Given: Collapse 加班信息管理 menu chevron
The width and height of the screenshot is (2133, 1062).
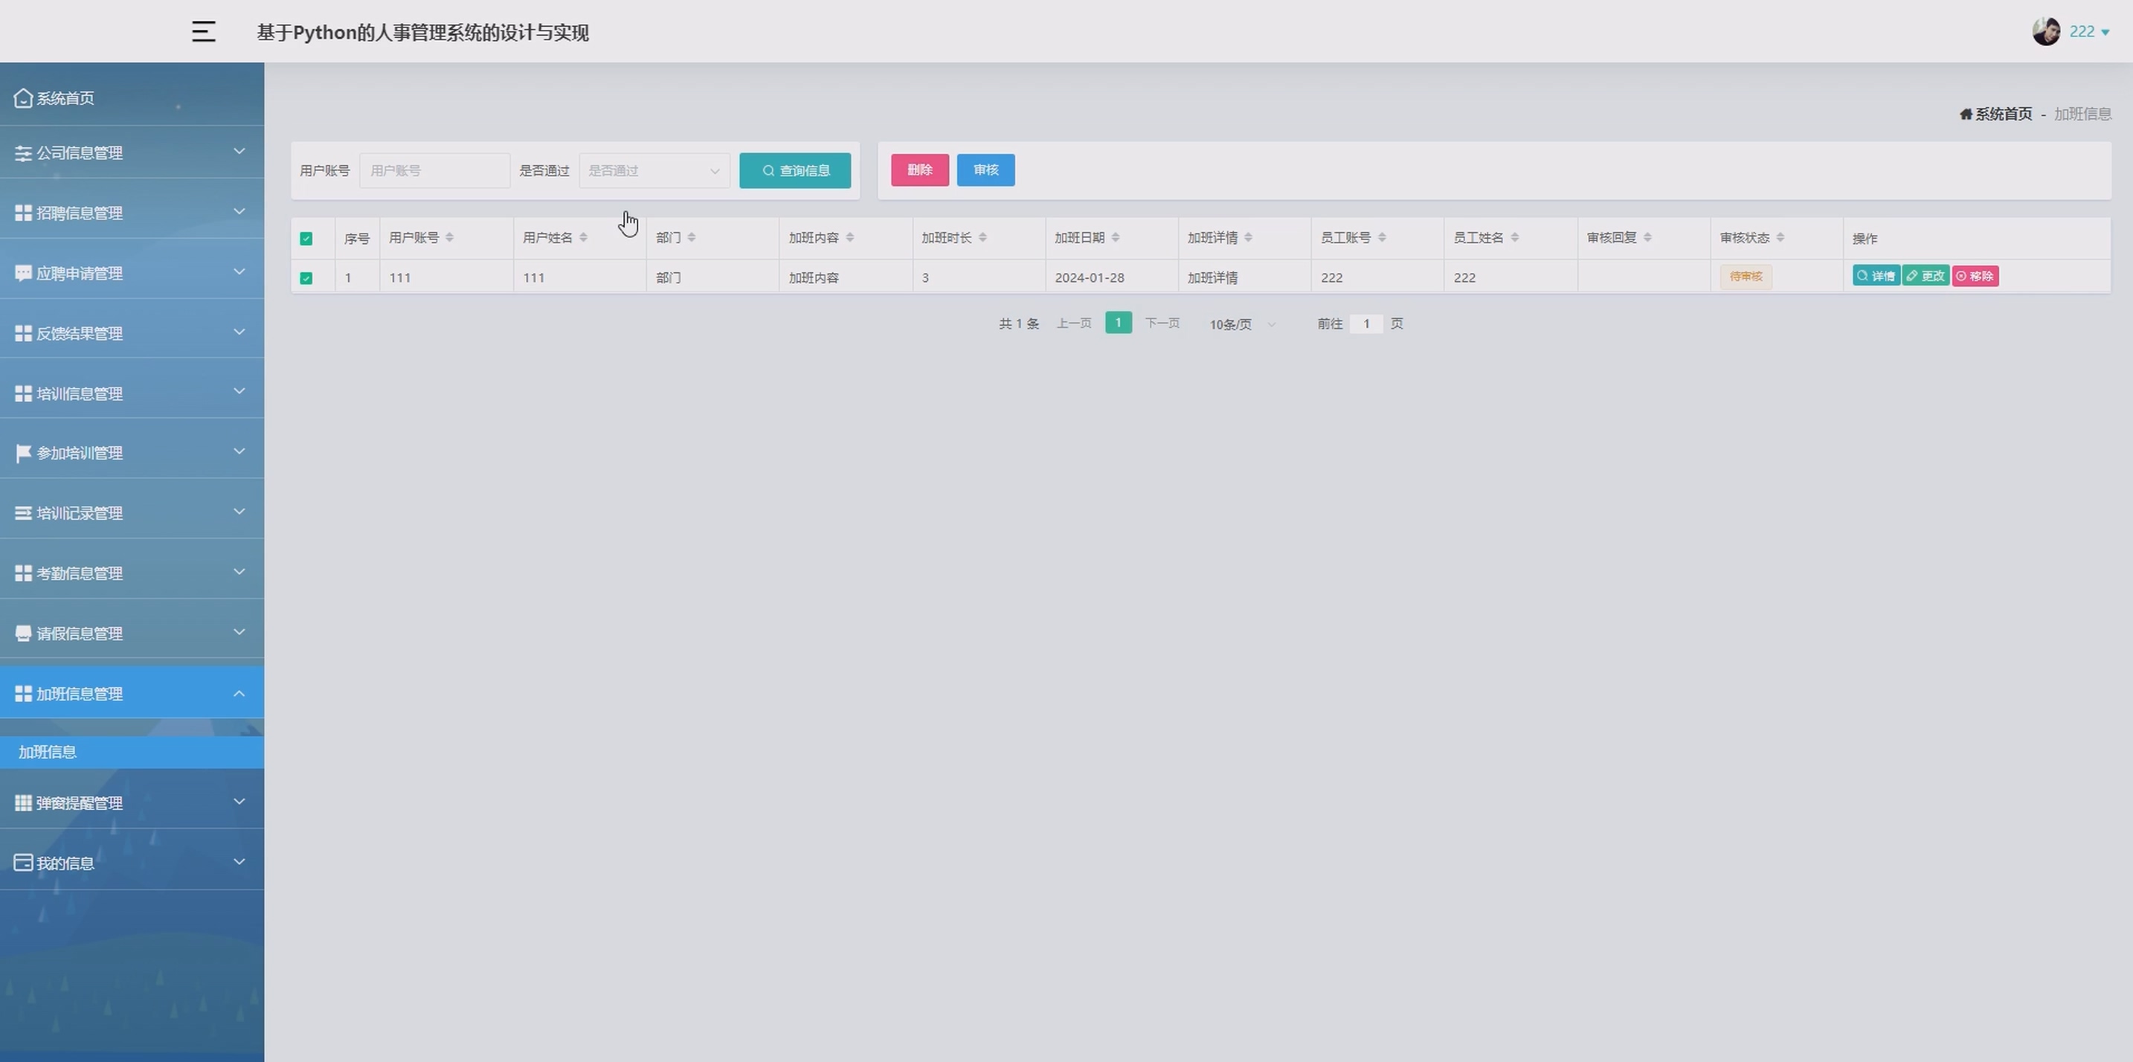Looking at the screenshot, I should click(239, 693).
